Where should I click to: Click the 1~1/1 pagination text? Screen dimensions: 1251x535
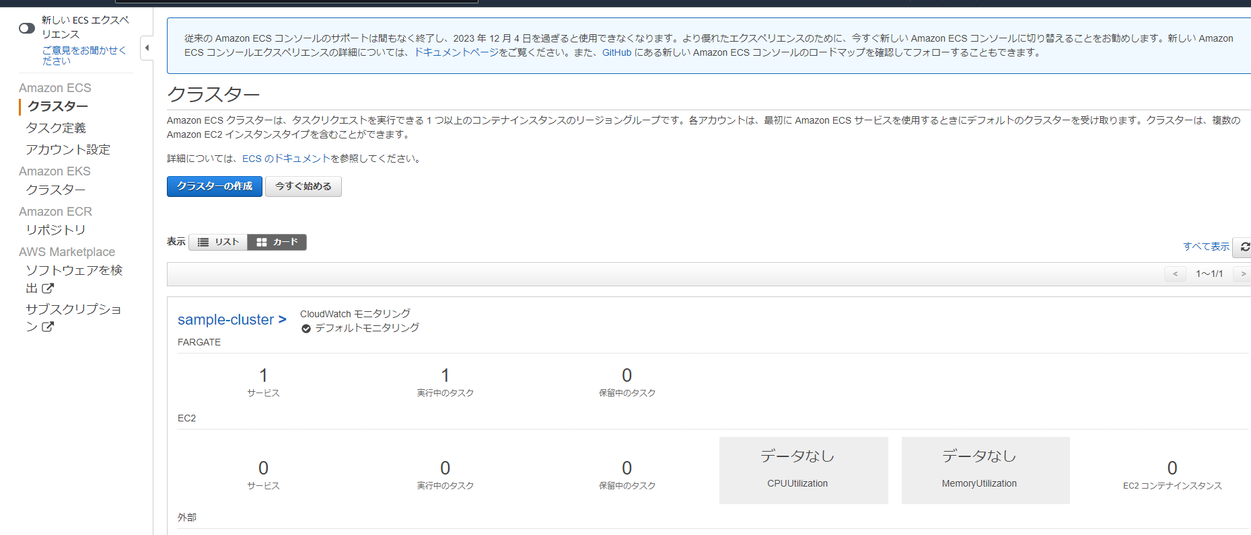click(1209, 274)
